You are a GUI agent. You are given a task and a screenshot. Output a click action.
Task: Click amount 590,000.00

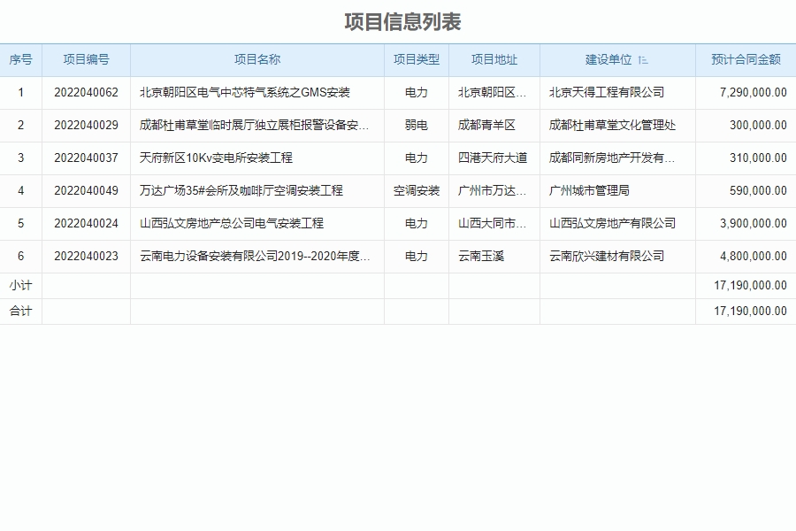pos(759,190)
